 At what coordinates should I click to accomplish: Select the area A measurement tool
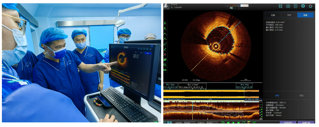(165, 23)
